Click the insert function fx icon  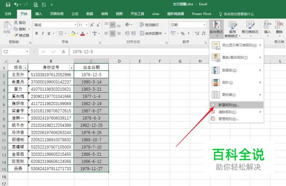tap(63, 51)
